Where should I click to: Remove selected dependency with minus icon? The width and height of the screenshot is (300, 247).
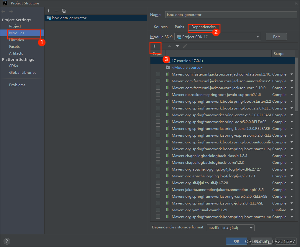162,46
